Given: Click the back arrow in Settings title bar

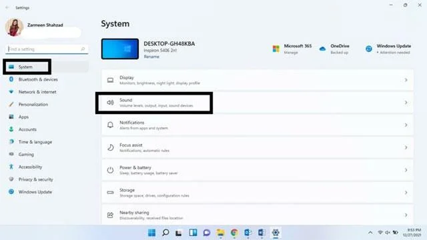Looking at the screenshot, I should [x=7, y=7].
